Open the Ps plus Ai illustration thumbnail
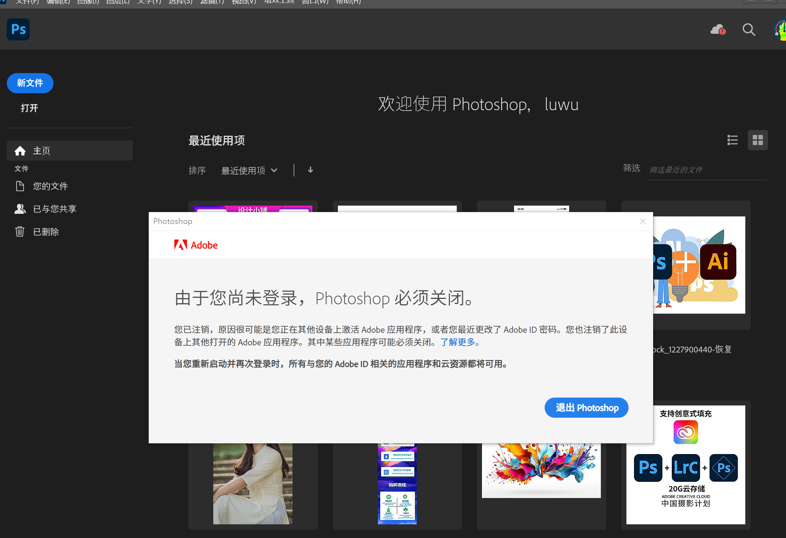The image size is (786, 538). (x=699, y=265)
